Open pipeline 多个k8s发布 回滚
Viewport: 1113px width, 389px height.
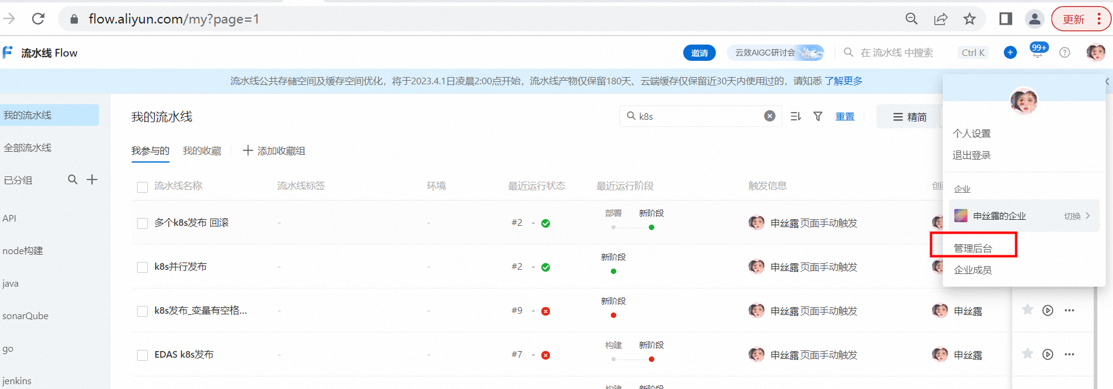(x=191, y=222)
